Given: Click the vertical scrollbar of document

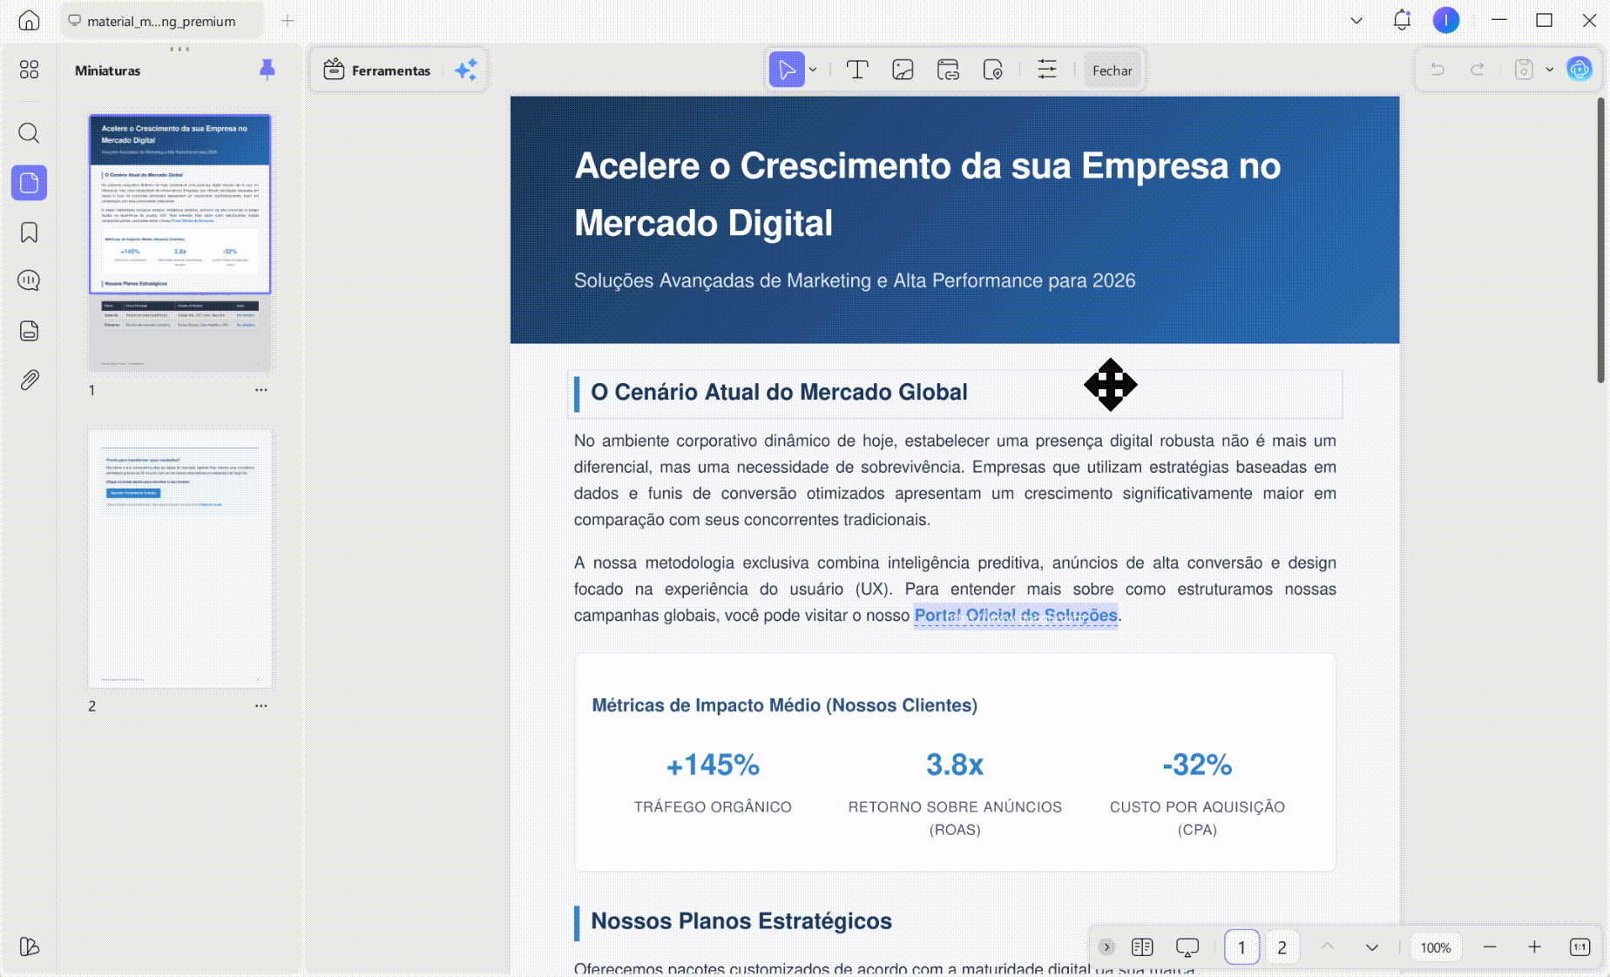Looking at the screenshot, I should [x=1600, y=241].
